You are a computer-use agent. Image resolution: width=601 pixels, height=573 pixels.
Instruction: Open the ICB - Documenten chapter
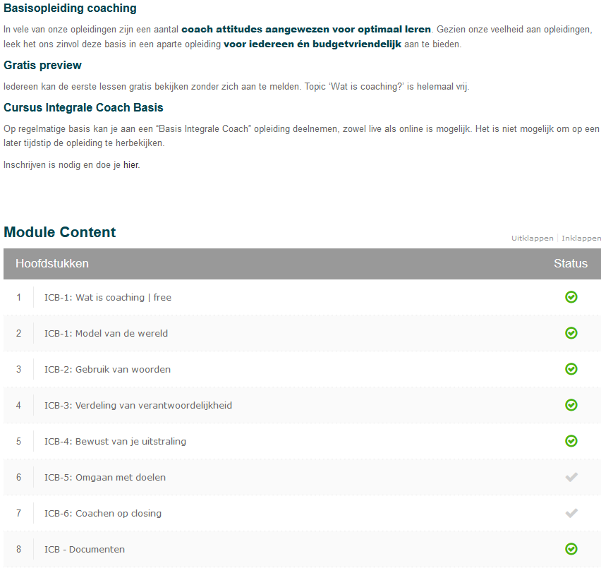point(85,550)
